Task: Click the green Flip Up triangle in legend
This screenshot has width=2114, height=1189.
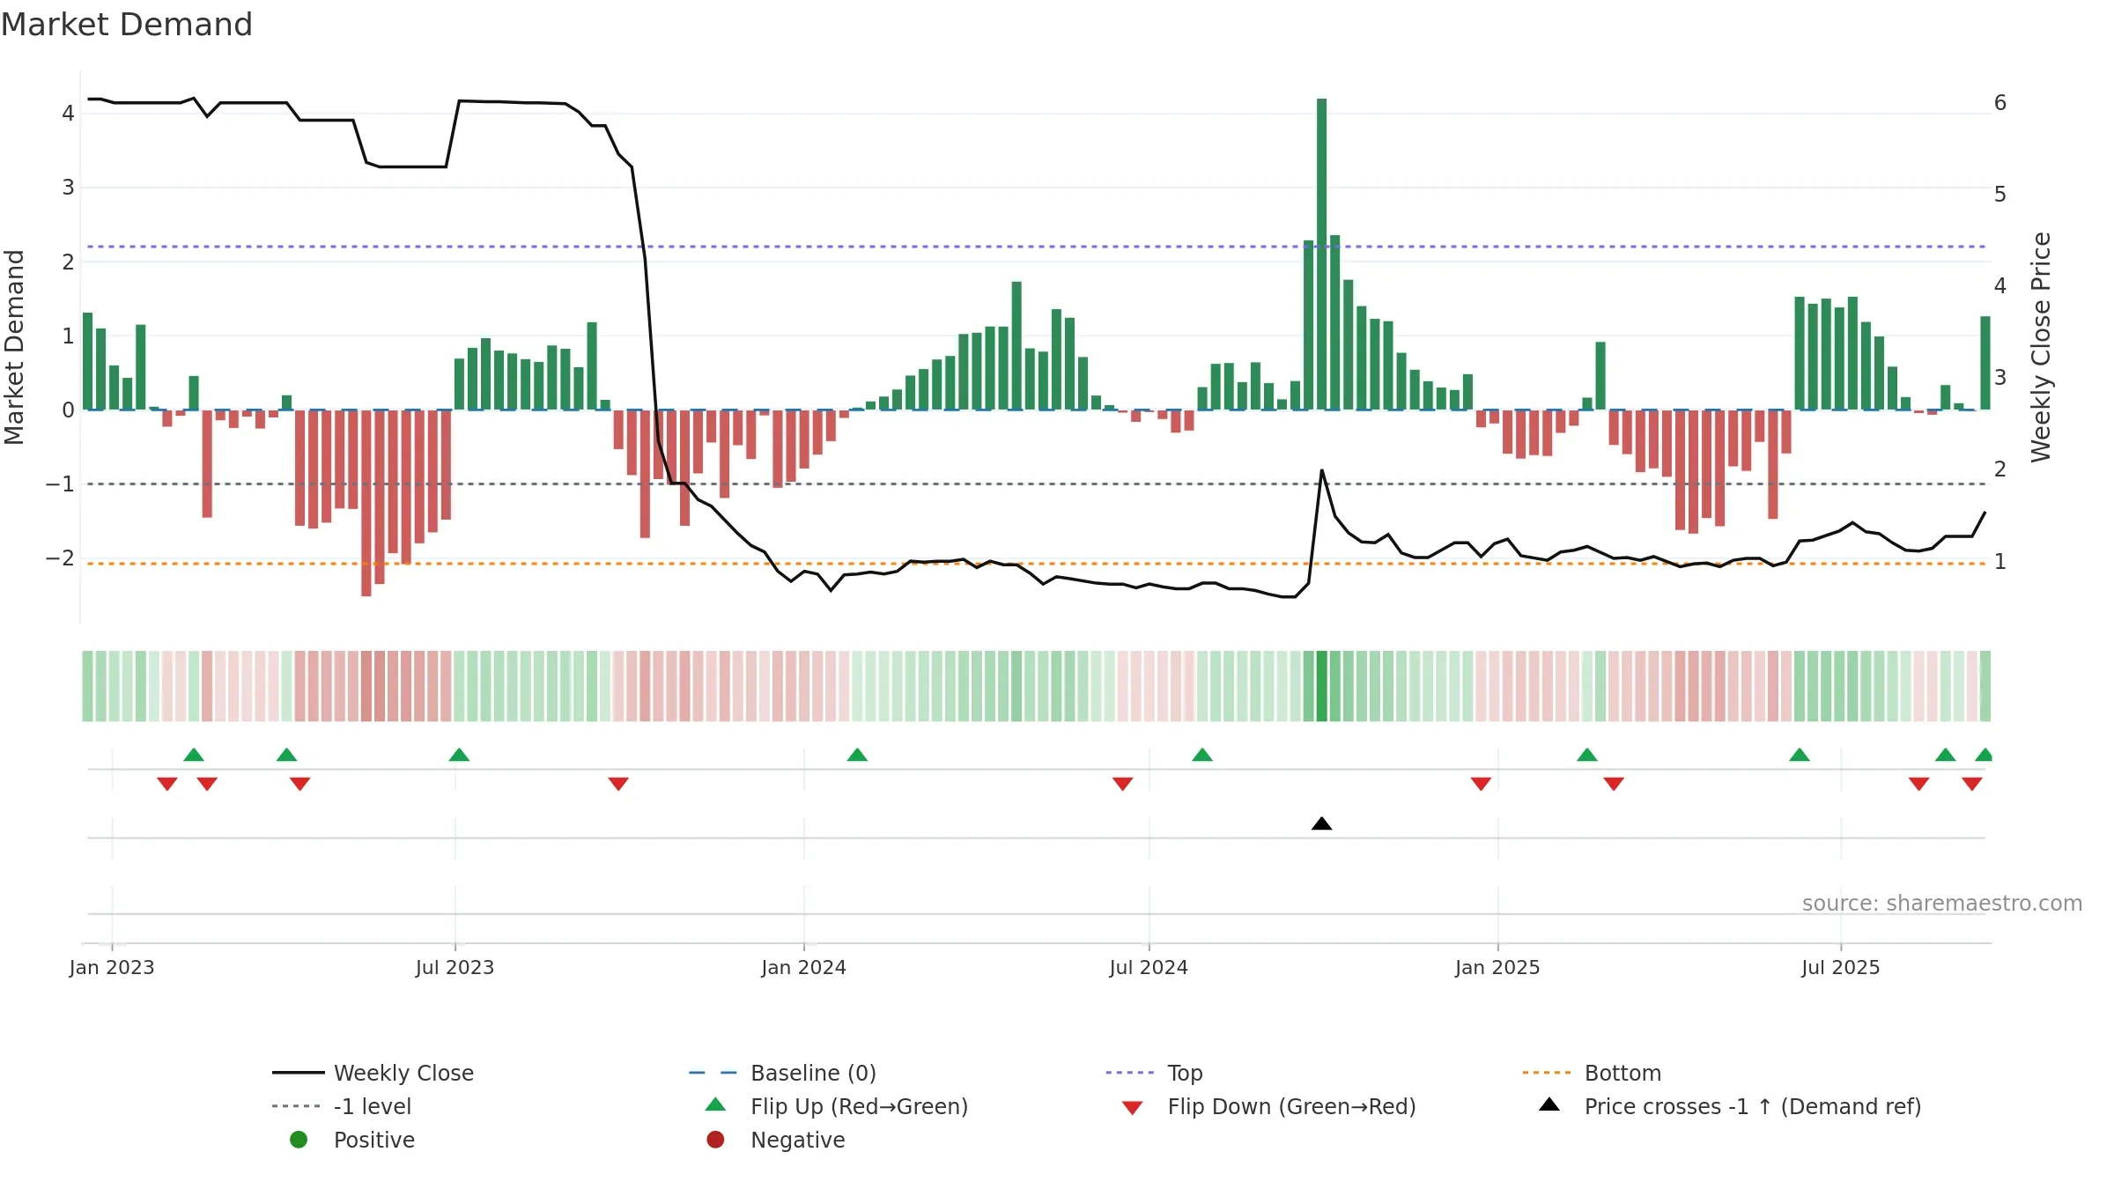Action: [x=715, y=1104]
